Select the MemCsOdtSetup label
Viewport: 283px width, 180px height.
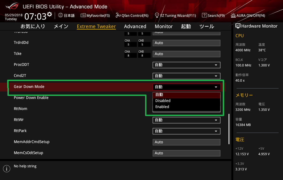coord(28,153)
